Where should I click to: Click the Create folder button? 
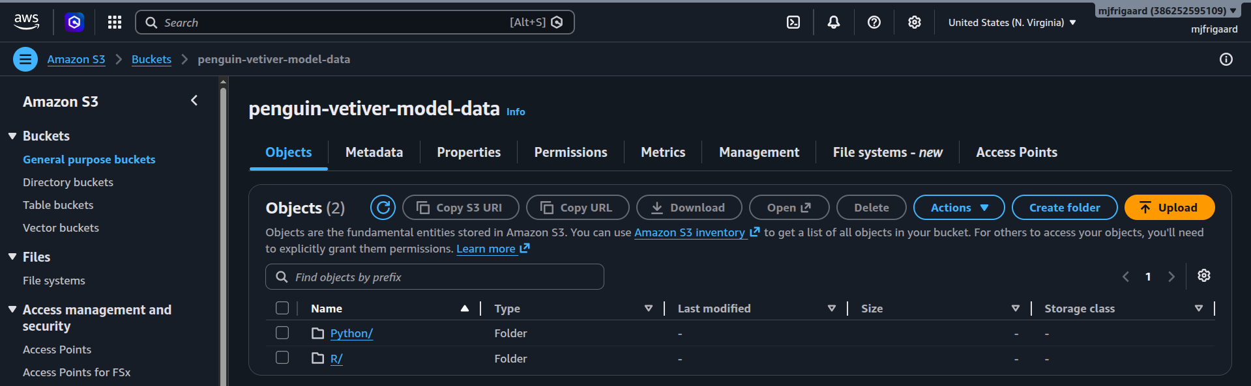point(1065,208)
